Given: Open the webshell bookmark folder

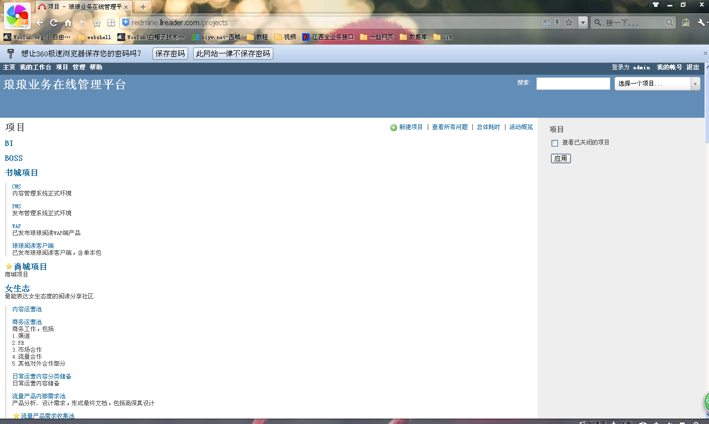Looking at the screenshot, I should pos(94,37).
